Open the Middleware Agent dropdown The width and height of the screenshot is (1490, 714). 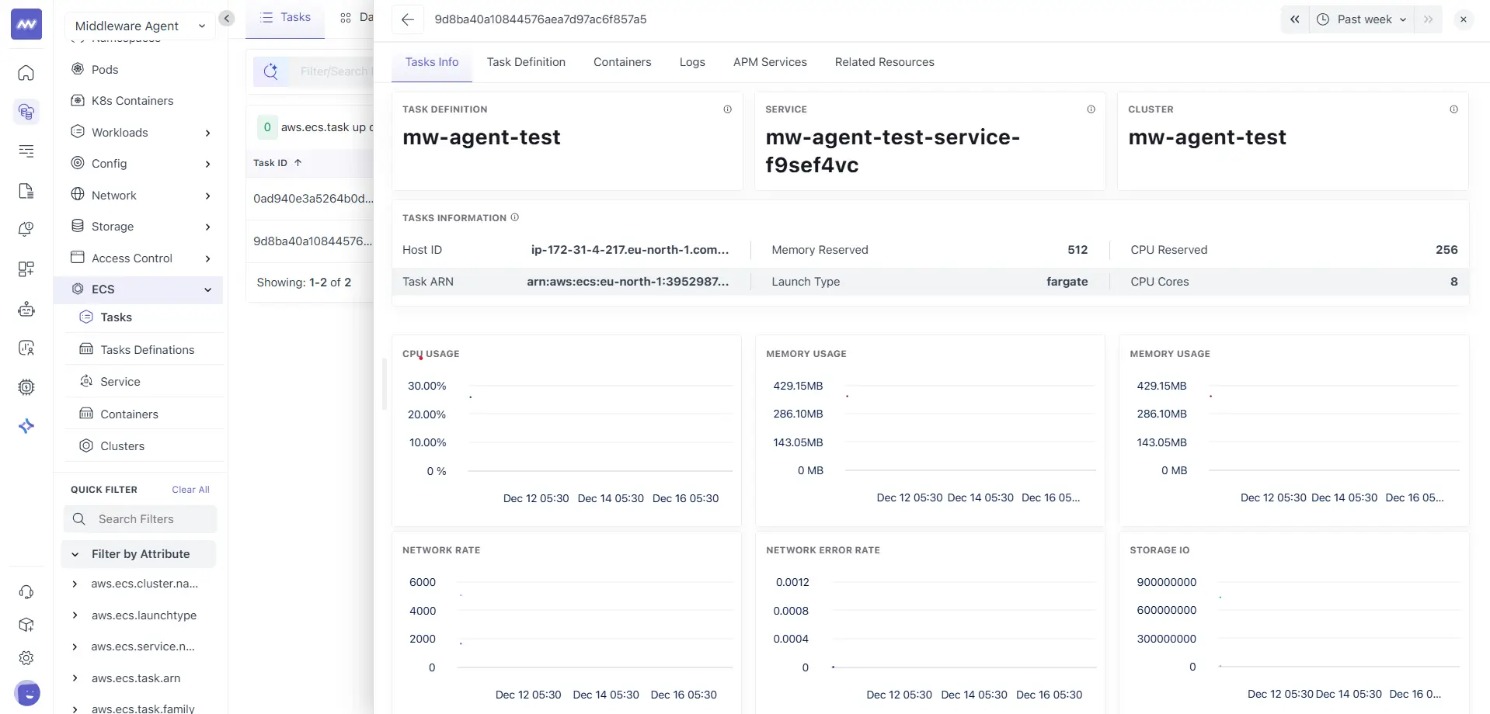[x=140, y=26]
